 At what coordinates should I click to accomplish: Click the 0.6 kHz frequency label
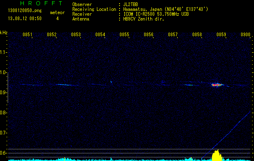coord(3,153)
